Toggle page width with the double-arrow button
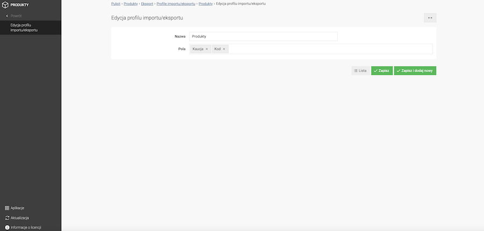Image resolution: width=484 pixels, height=231 pixels. pos(430,18)
